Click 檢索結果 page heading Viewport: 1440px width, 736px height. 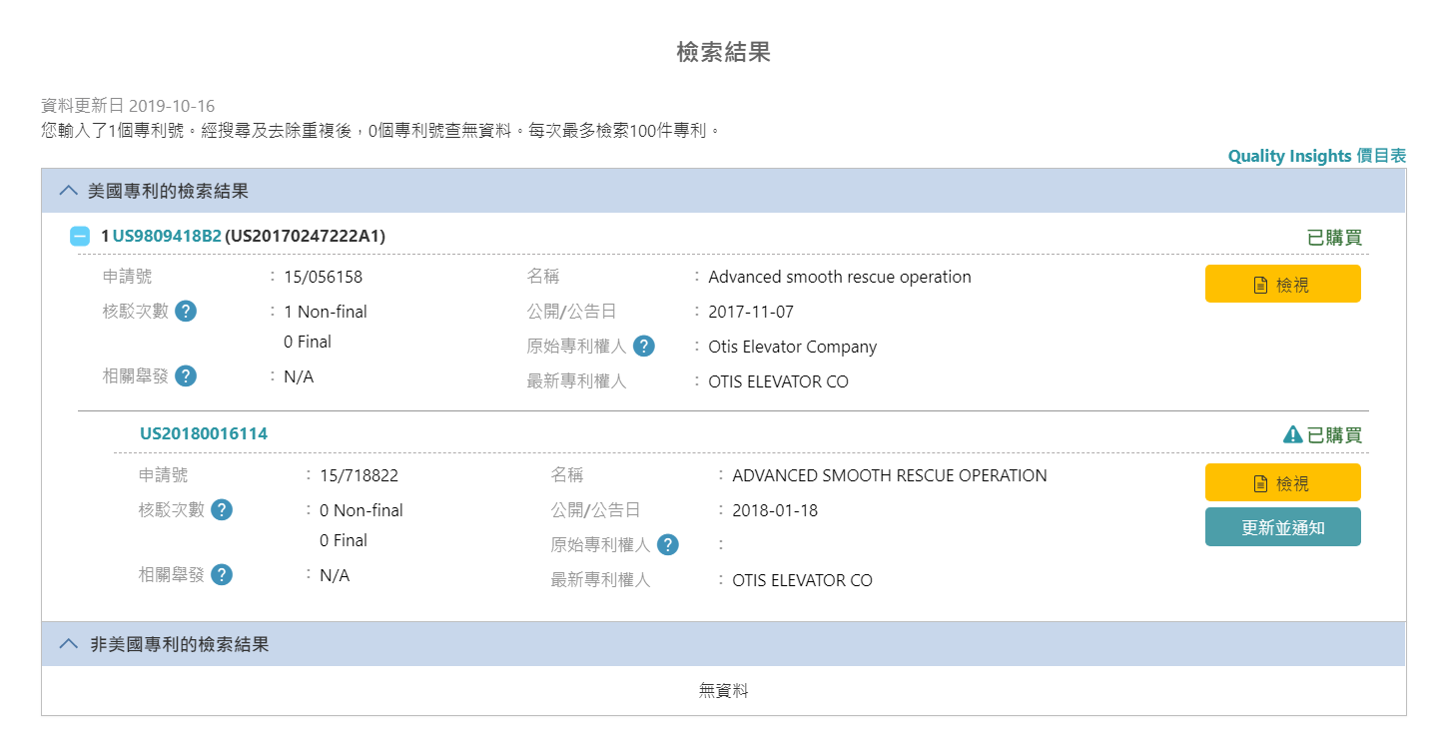click(723, 53)
